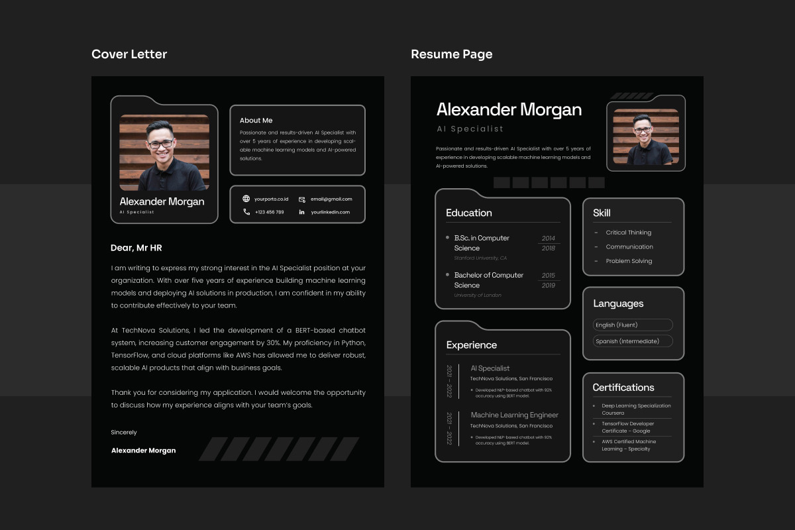
Task: Select the "Sincerely" closing line
Action: 124,432
